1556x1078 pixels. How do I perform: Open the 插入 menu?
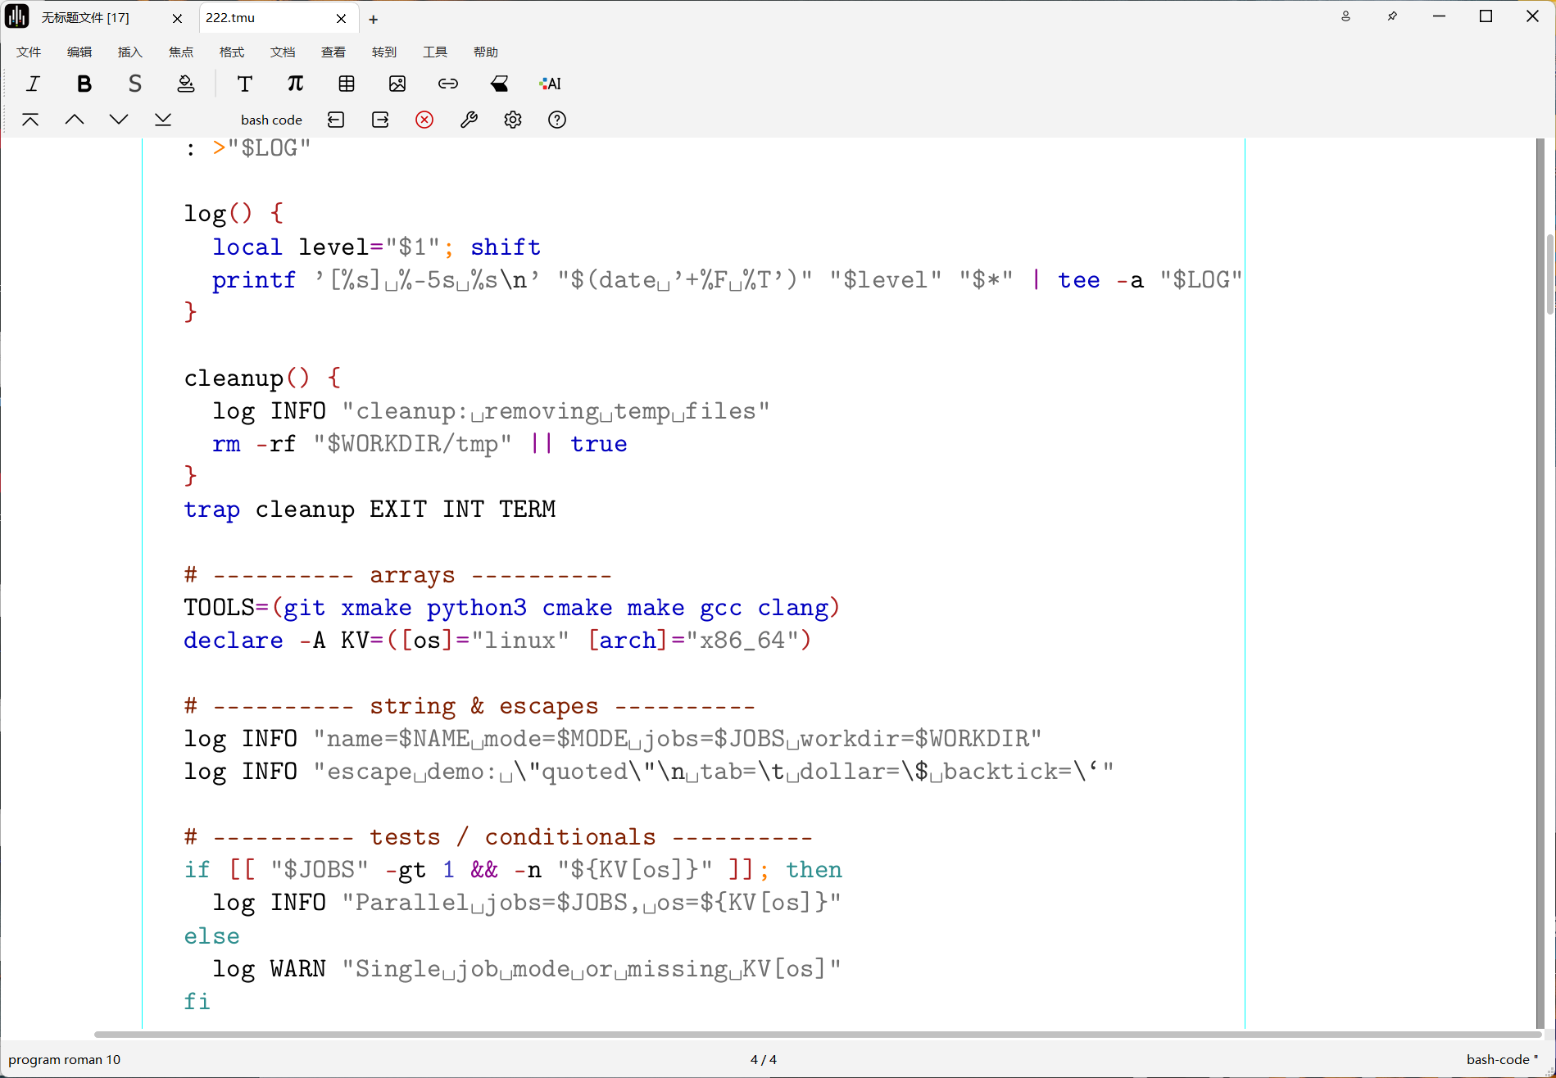[130, 52]
